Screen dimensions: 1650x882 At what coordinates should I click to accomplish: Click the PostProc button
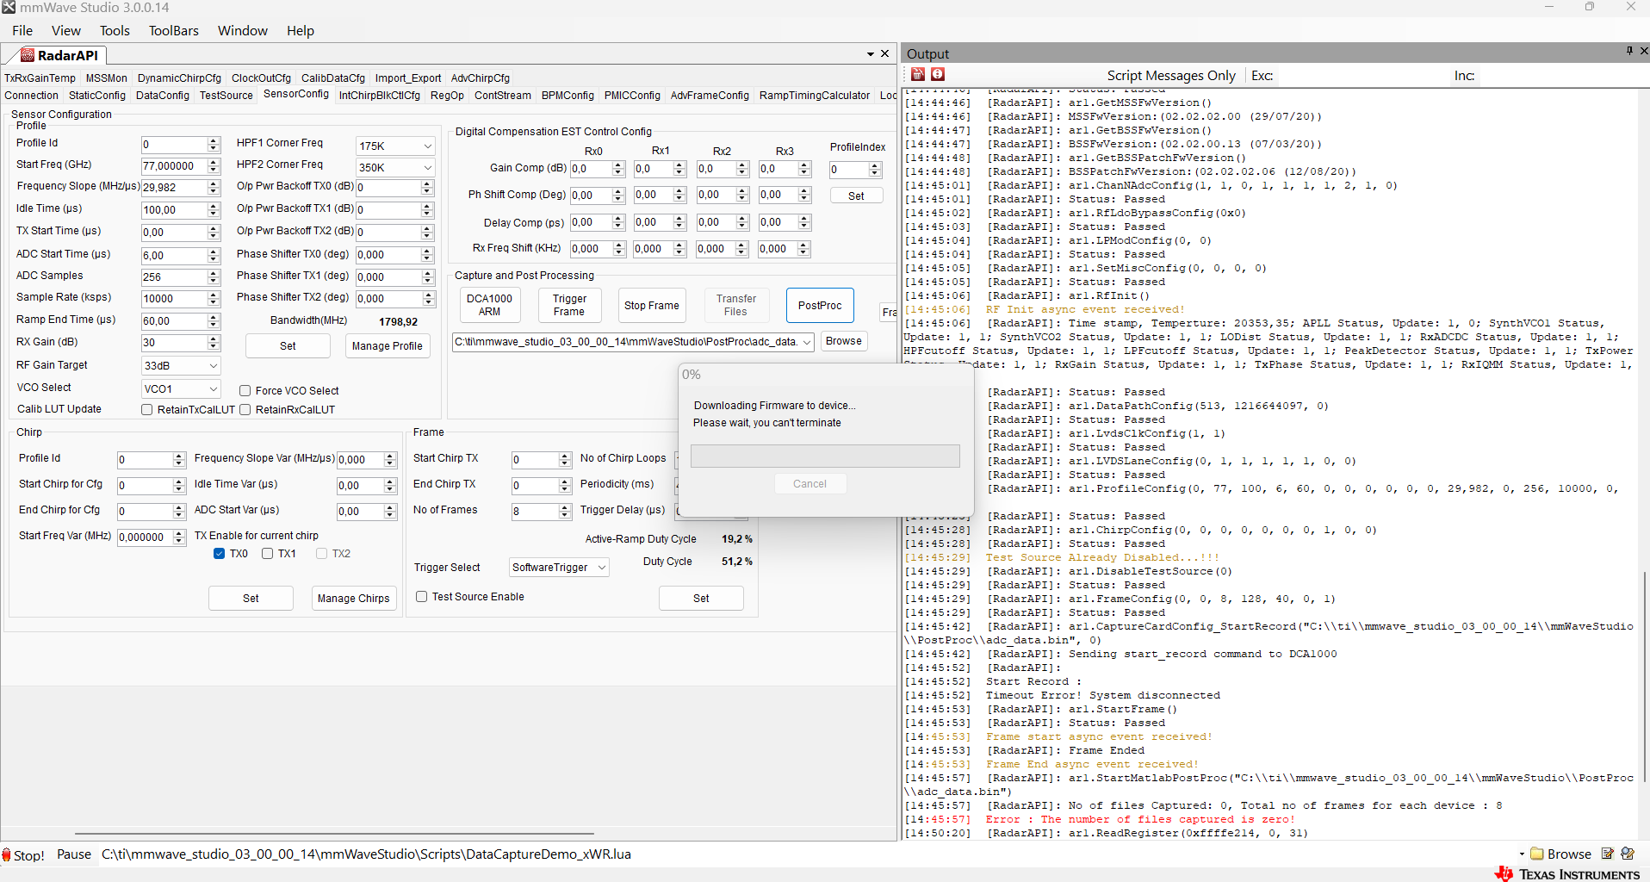820,305
